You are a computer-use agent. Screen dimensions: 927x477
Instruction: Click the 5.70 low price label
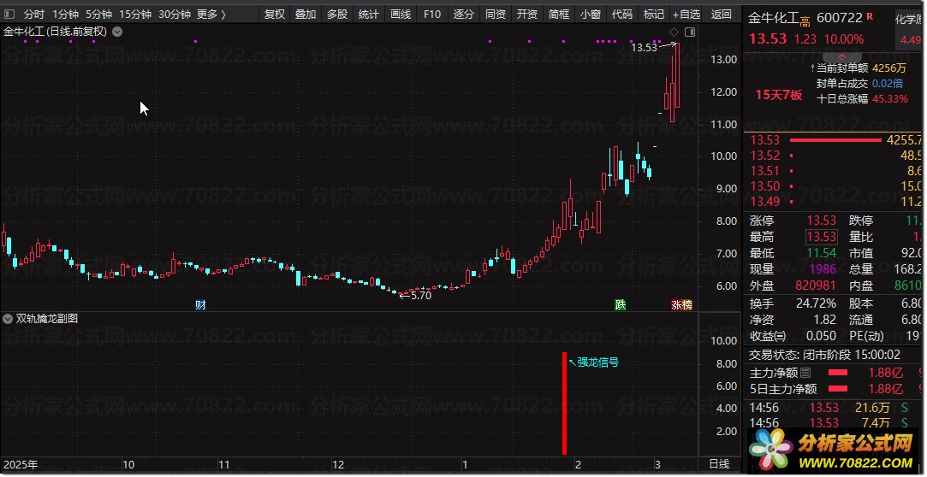pos(420,296)
